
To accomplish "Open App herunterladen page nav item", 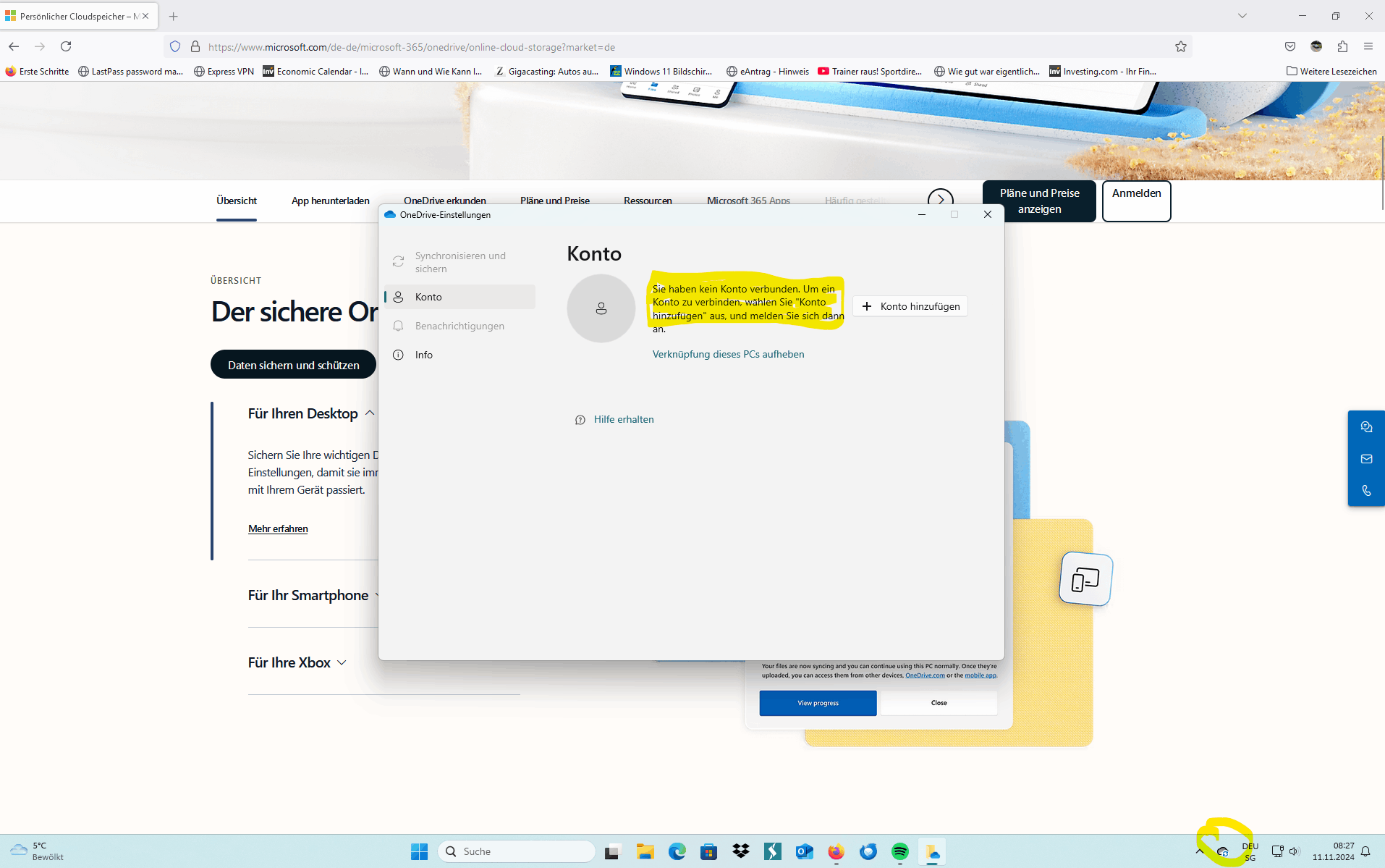I will 330,201.
